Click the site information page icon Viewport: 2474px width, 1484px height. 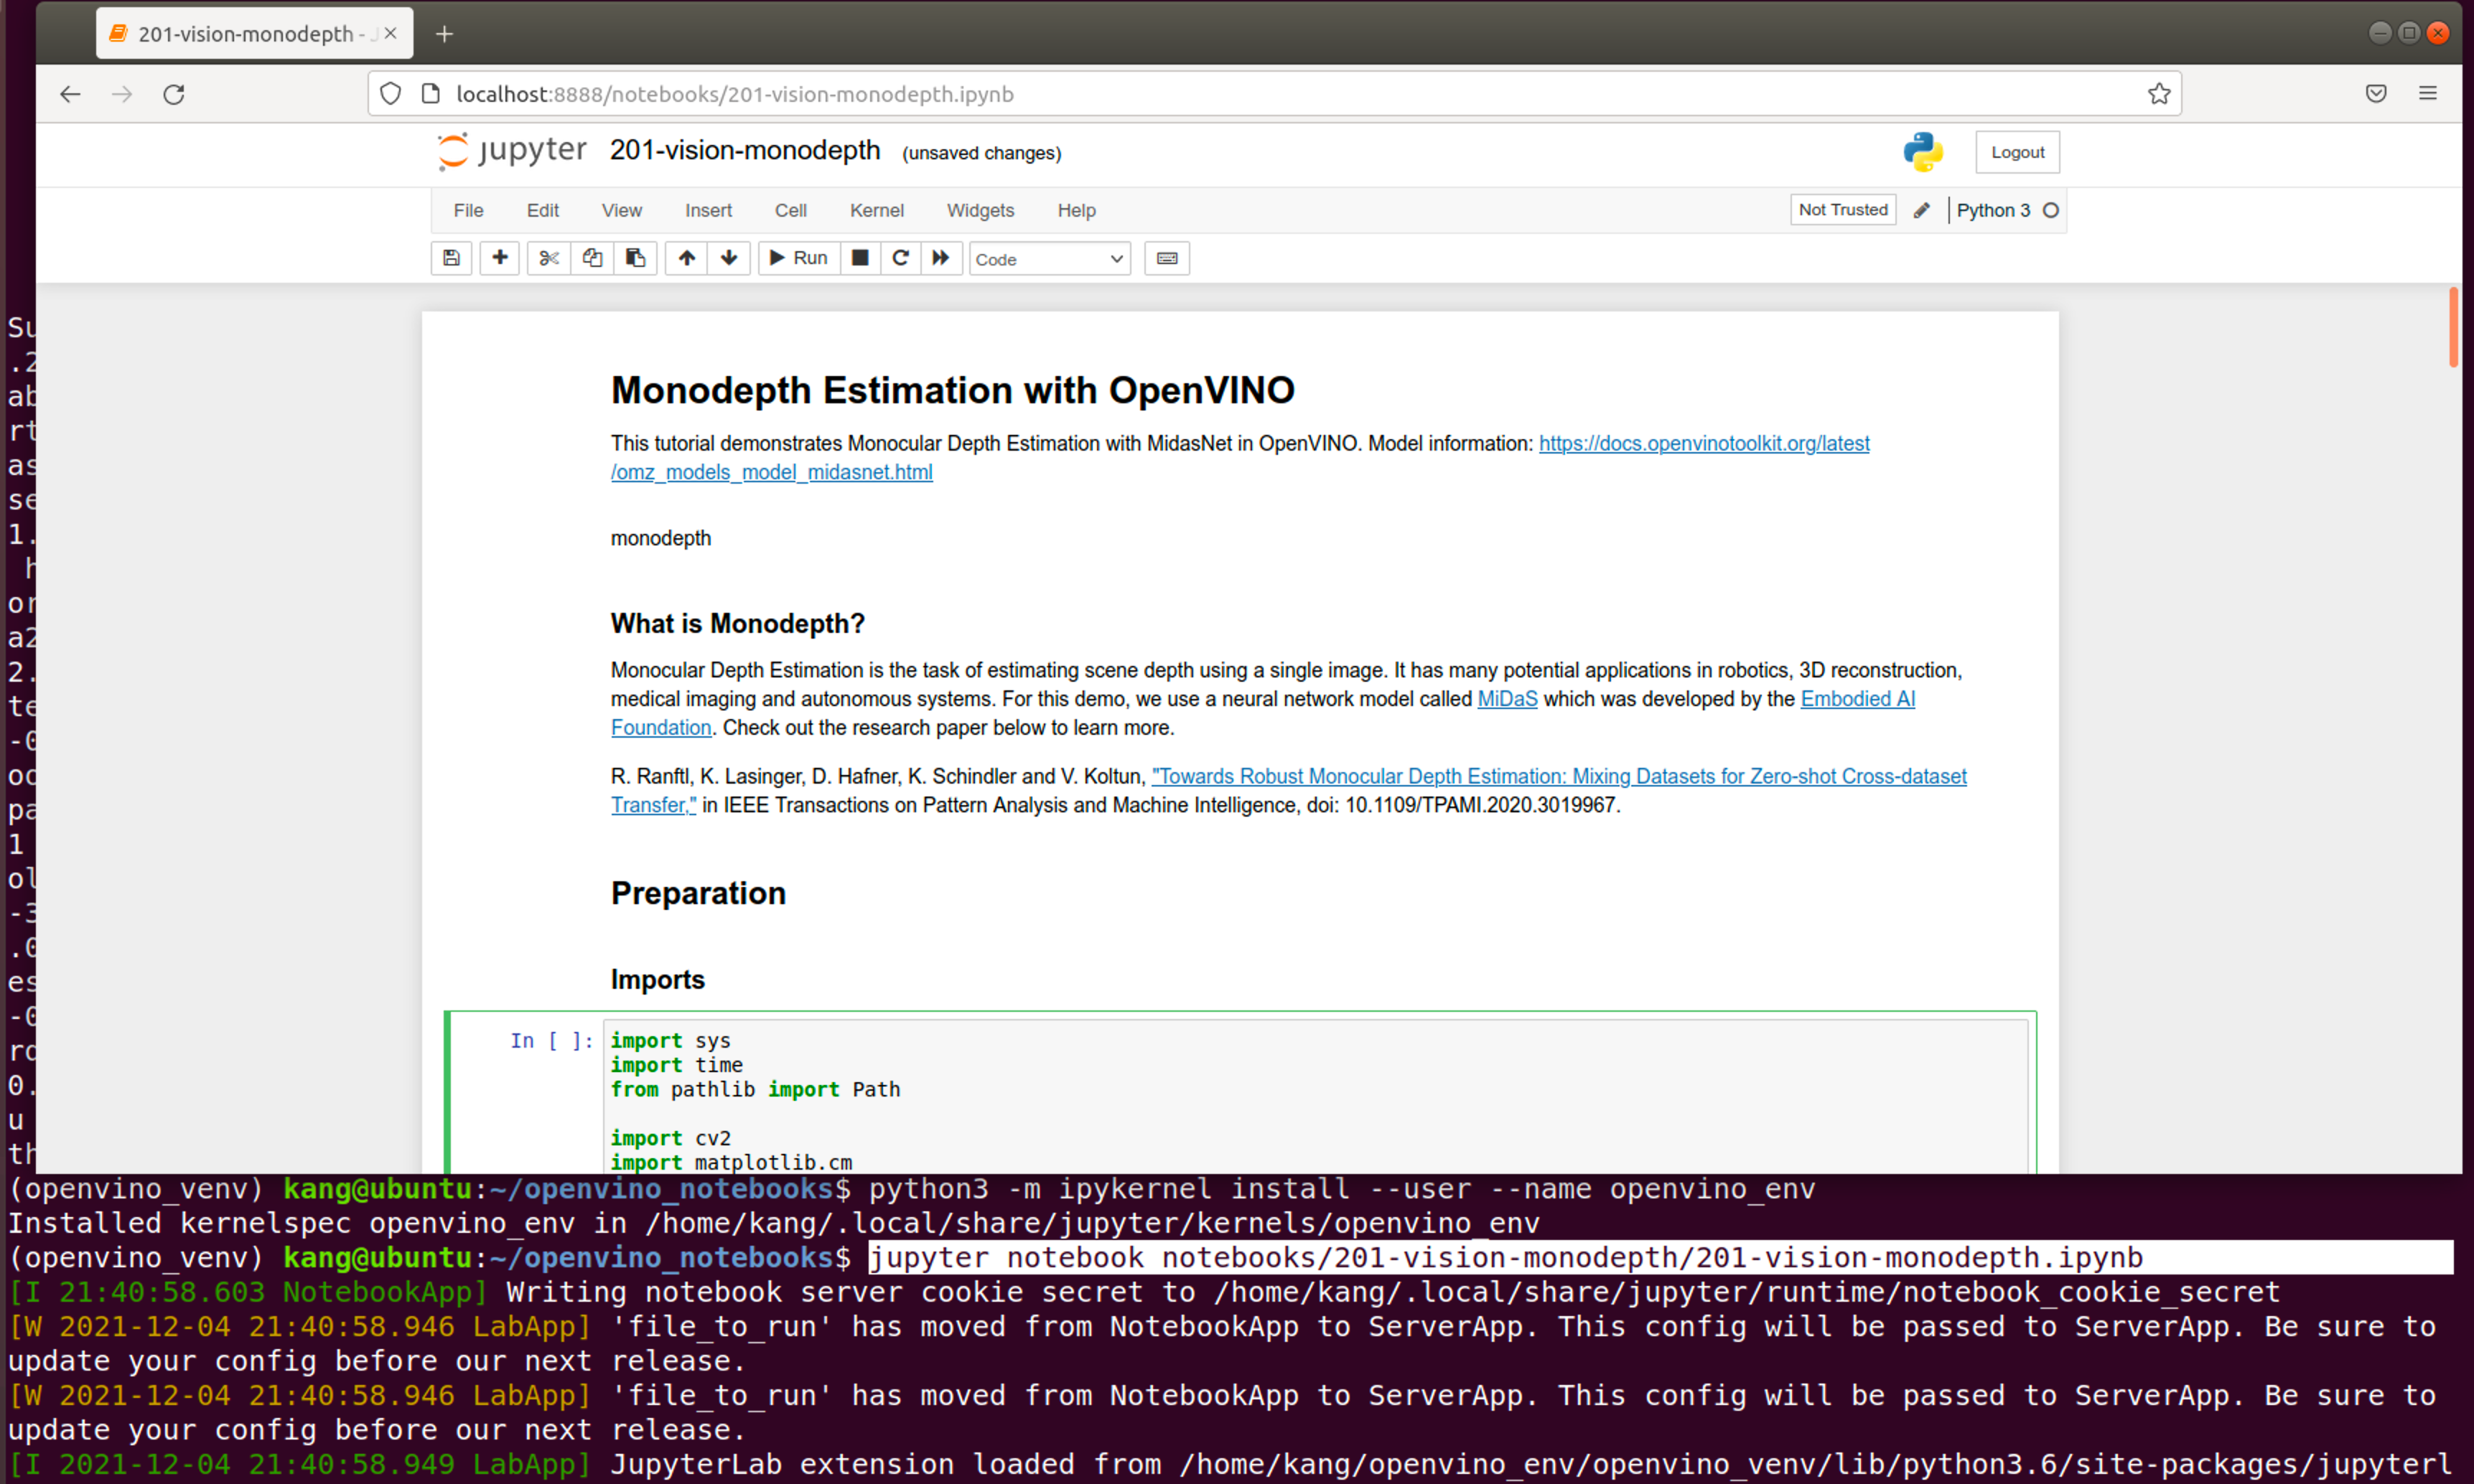(430, 94)
